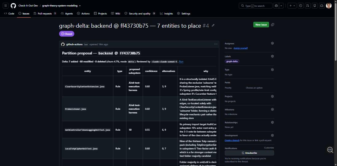This screenshot has height=166, width=337.
Task: Focus the Type / to search box
Action: pos(256,6)
